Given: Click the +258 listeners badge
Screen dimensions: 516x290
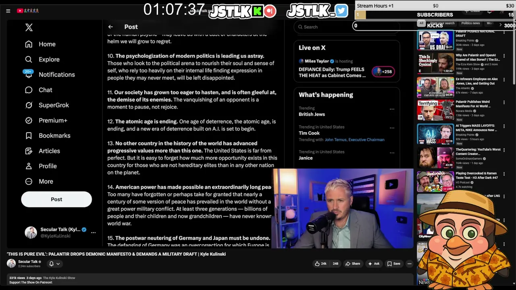Looking at the screenshot, I should [x=383, y=72].
